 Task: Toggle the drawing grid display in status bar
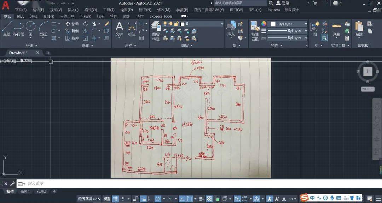[x=115, y=199]
